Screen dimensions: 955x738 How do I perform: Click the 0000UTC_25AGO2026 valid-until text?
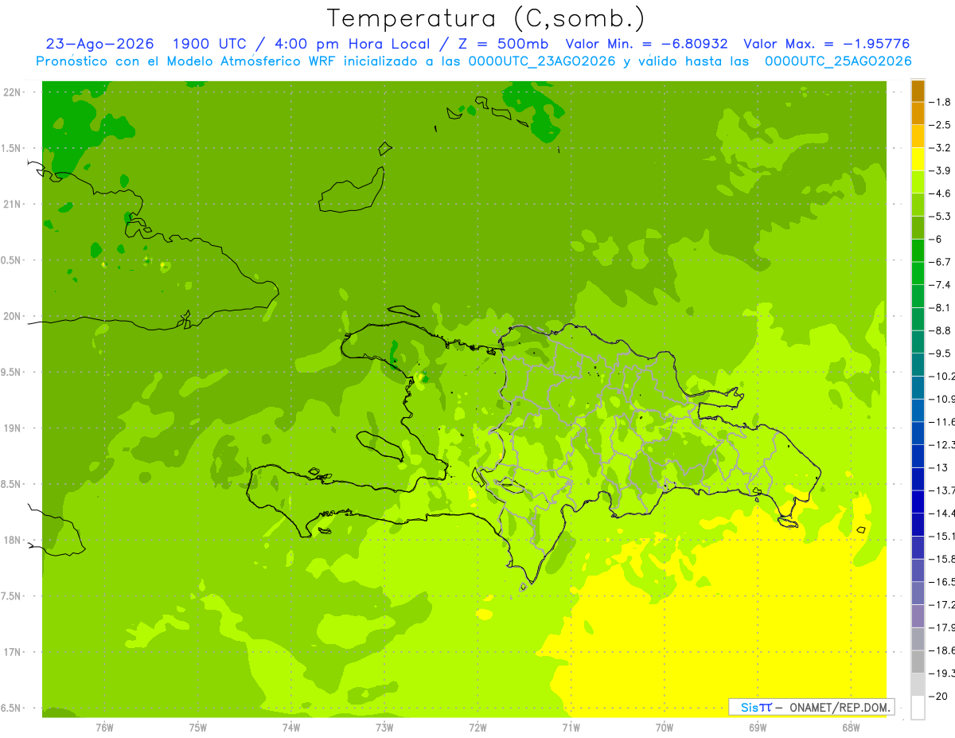coord(838,61)
